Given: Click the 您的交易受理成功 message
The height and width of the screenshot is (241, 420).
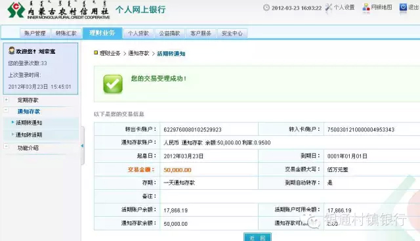Looking at the screenshot, I should coord(159,79).
